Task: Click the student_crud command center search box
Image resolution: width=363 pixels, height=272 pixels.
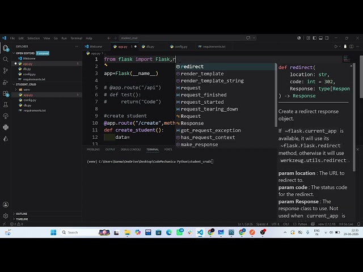Action: pos(188,38)
